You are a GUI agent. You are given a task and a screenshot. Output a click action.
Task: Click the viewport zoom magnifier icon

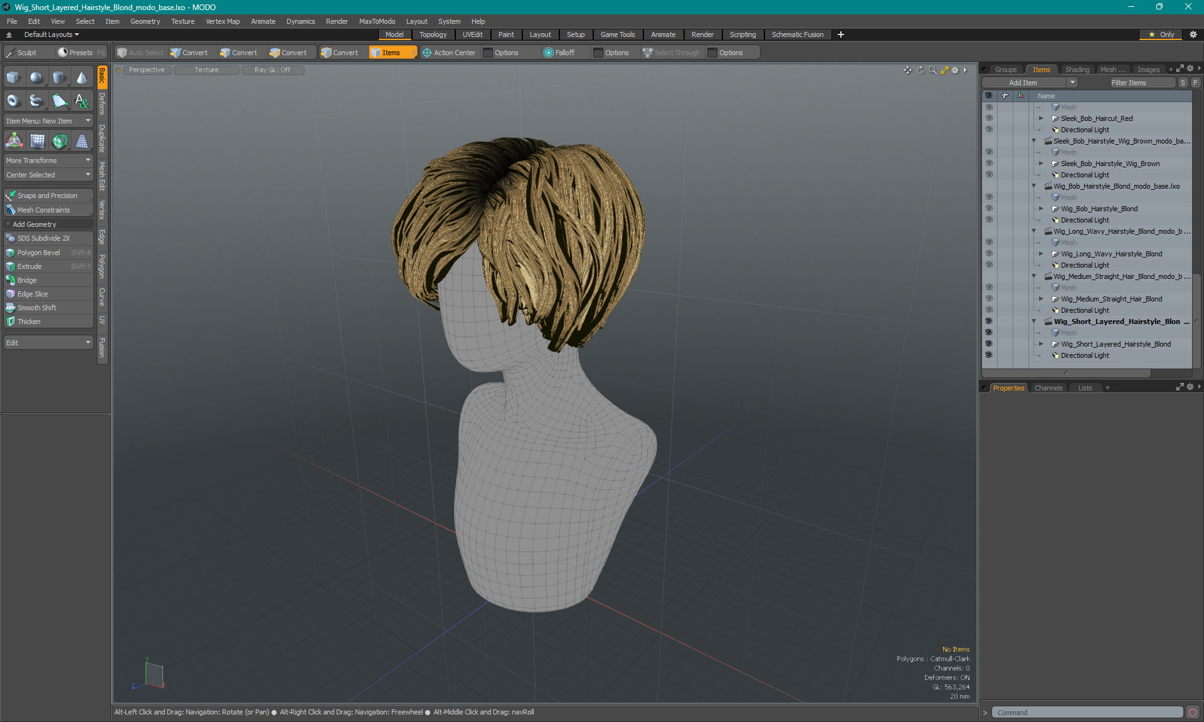coord(932,70)
